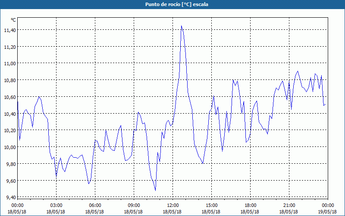Image resolution: width=345 pixels, height=216 pixels.
Task: Click the 10,60 y-axis label
Action: [10, 97]
